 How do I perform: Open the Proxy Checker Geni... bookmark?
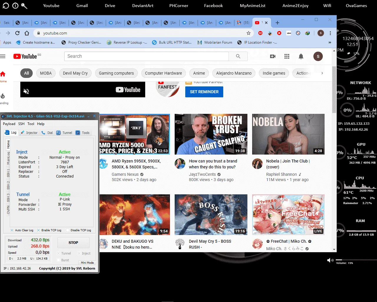(81, 42)
